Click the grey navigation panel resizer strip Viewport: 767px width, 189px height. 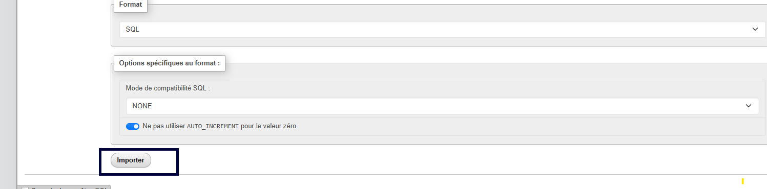point(17,94)
